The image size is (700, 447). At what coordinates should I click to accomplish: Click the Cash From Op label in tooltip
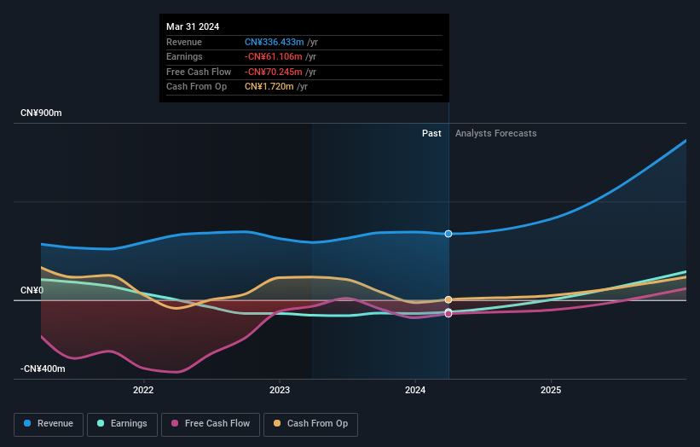pyautogui.click(x=196, y=87)
